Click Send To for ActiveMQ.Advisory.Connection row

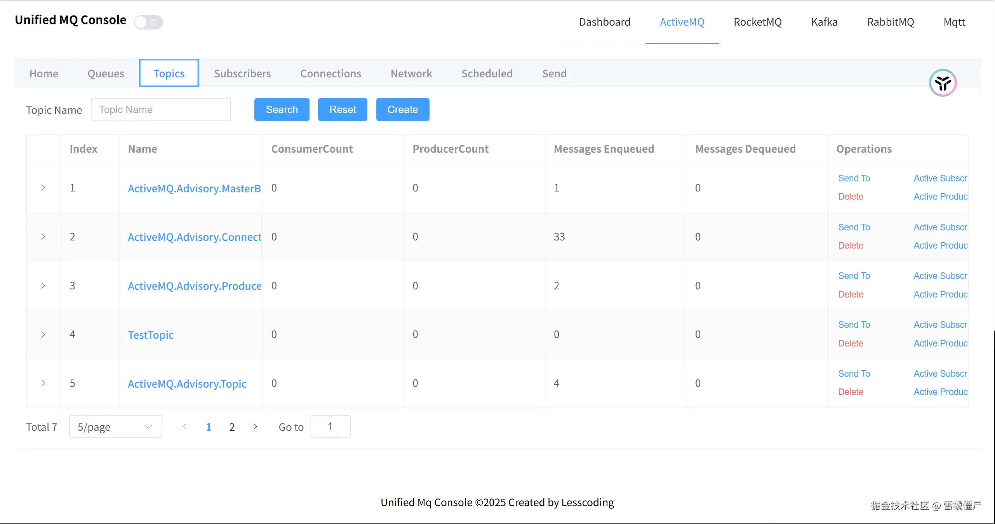854,227
